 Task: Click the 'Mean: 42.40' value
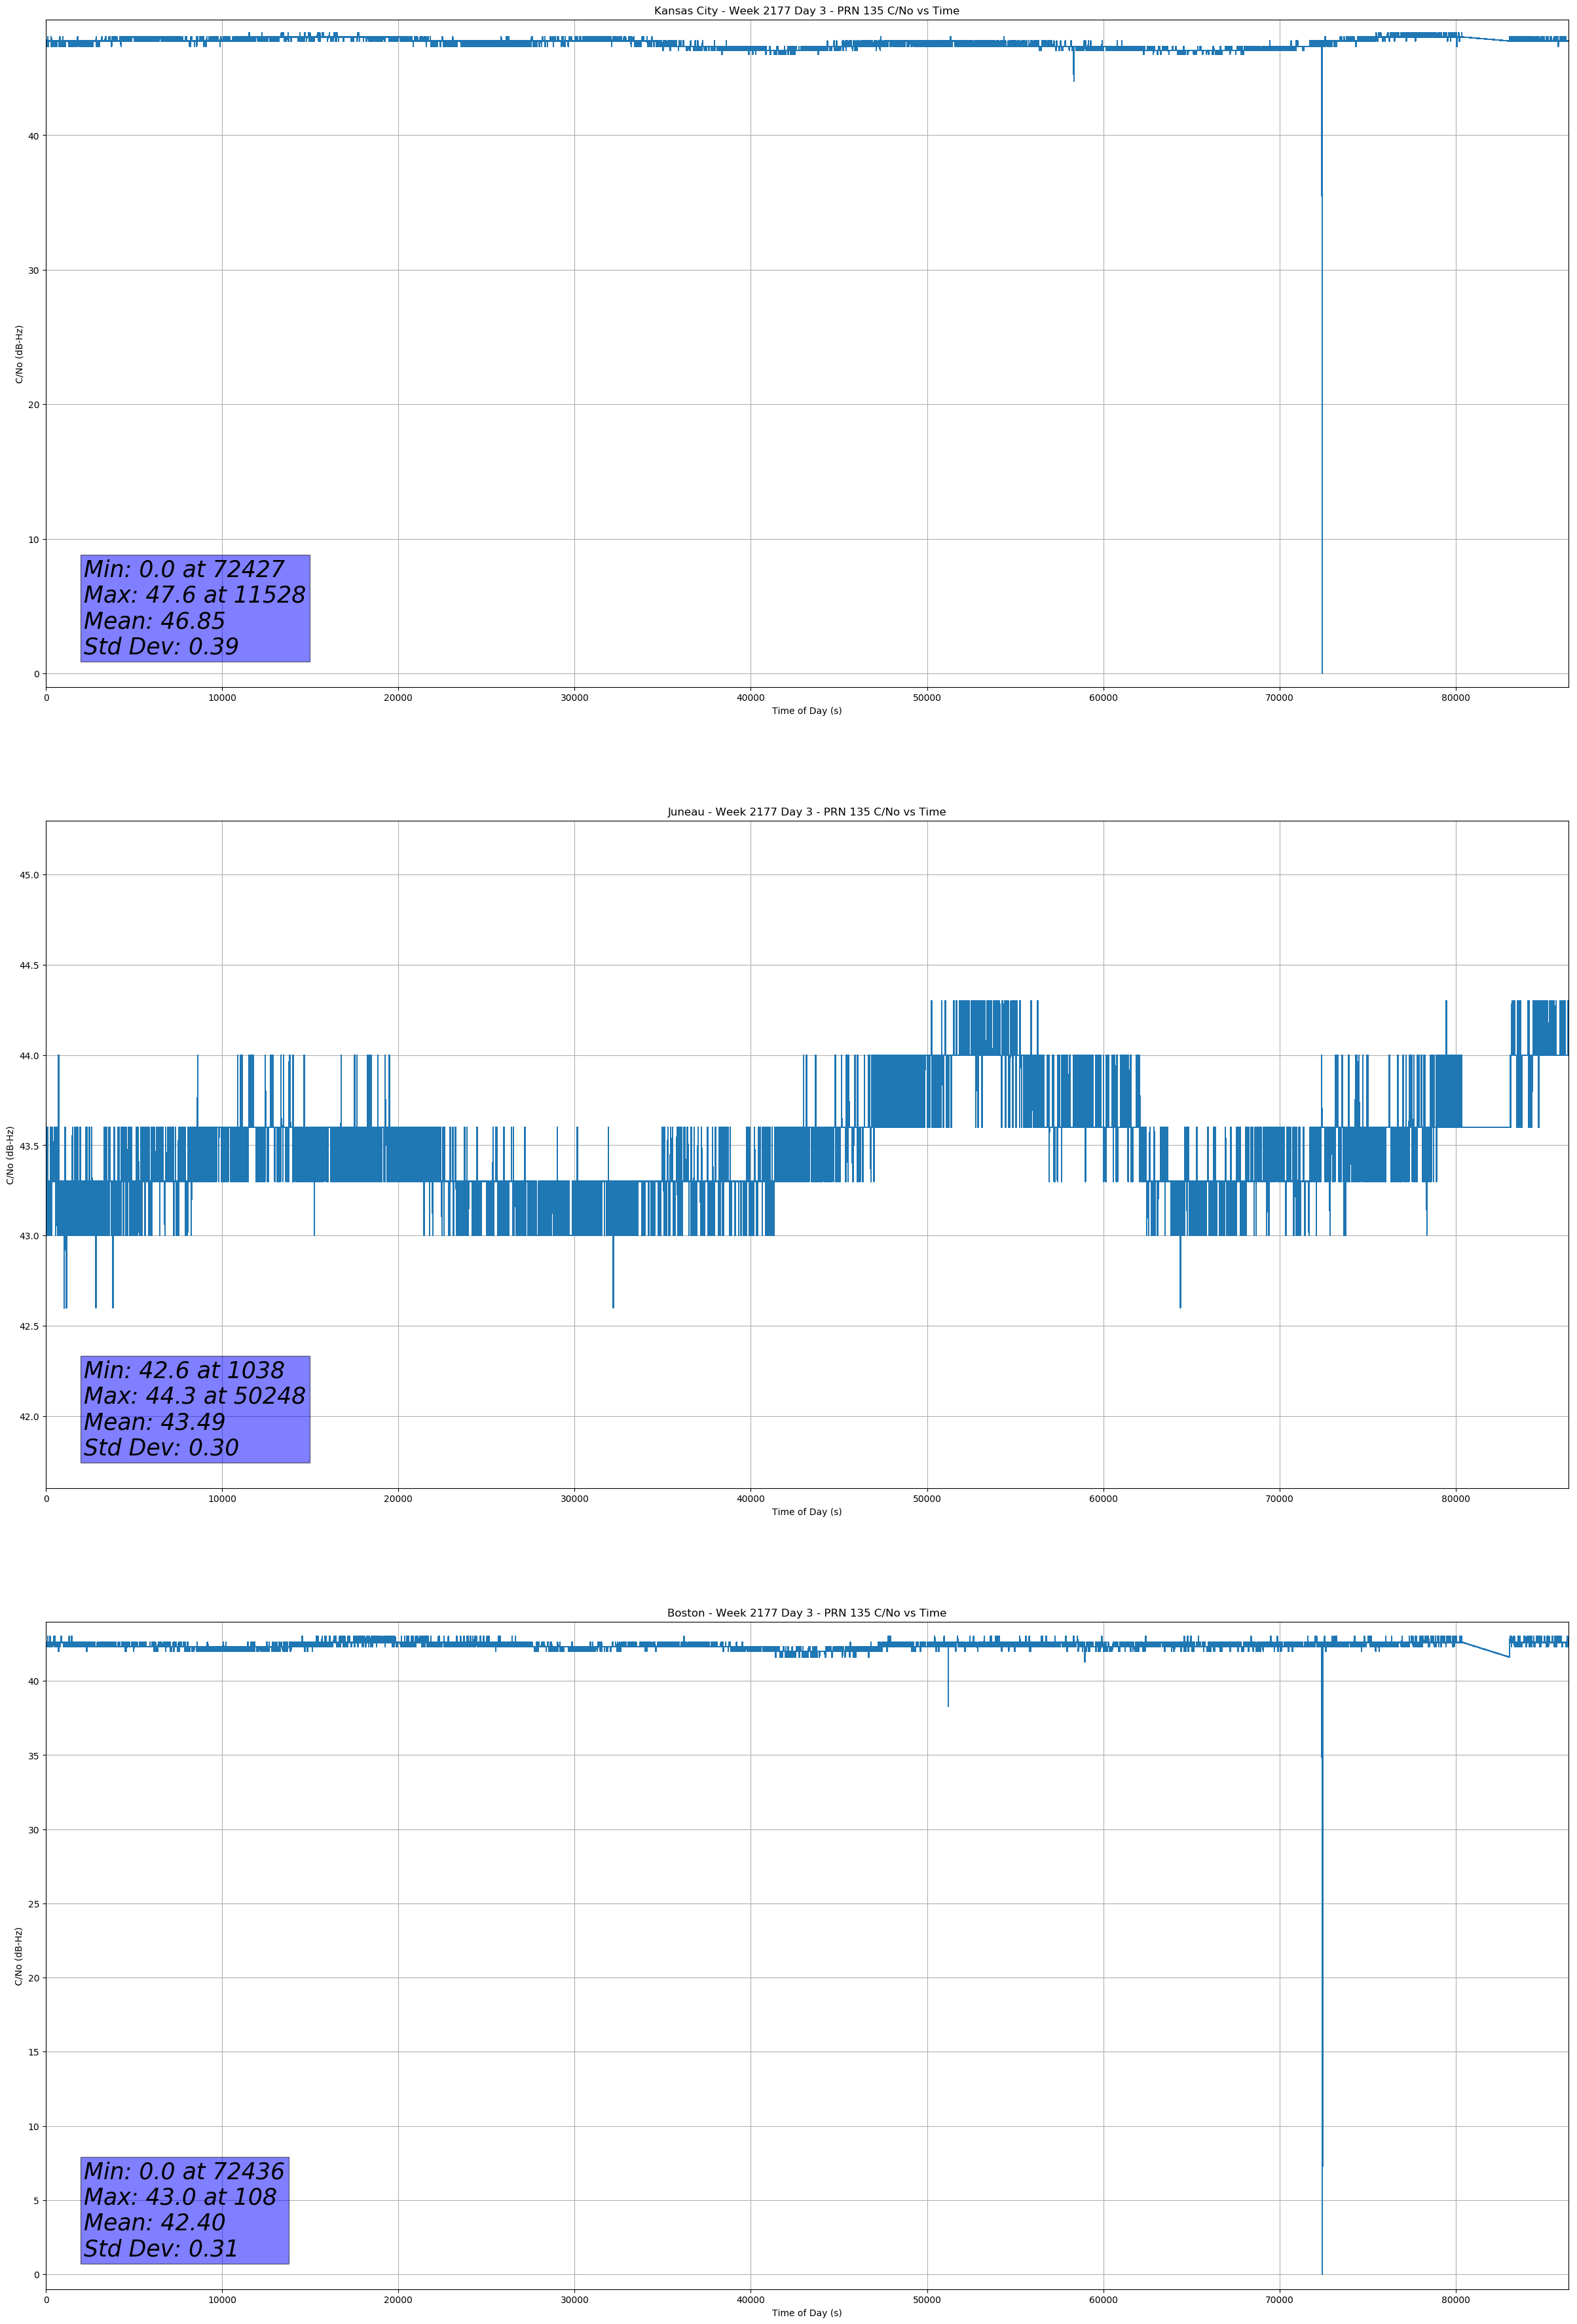(154, 2222)
